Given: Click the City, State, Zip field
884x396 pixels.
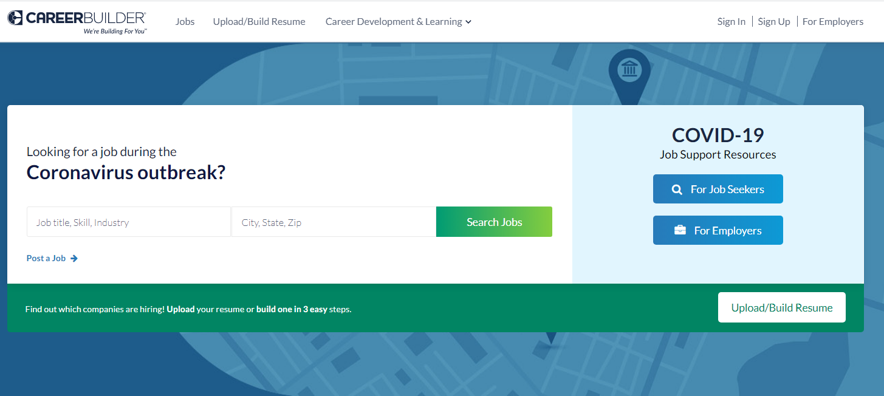Looking at the screenshot, I should pyautogui.click(x=334, y=222).
